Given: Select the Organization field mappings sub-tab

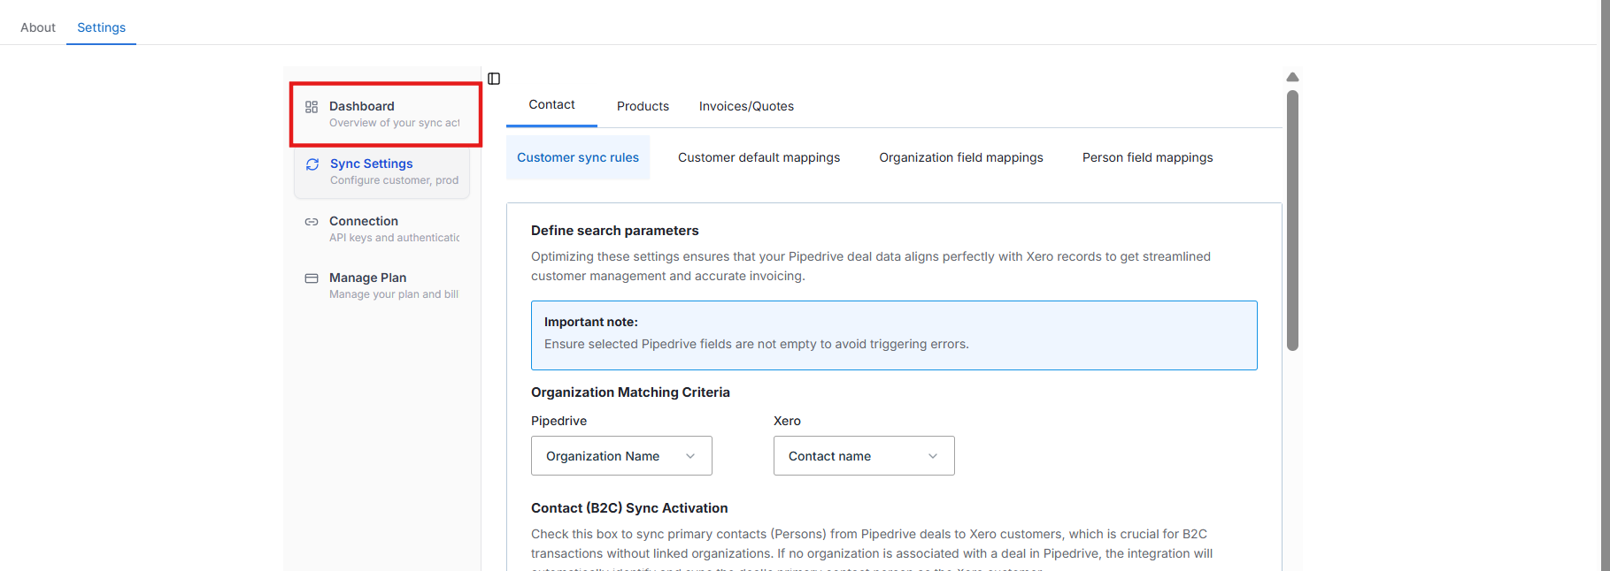Looking at the screenshot, I should coord(961,157).
